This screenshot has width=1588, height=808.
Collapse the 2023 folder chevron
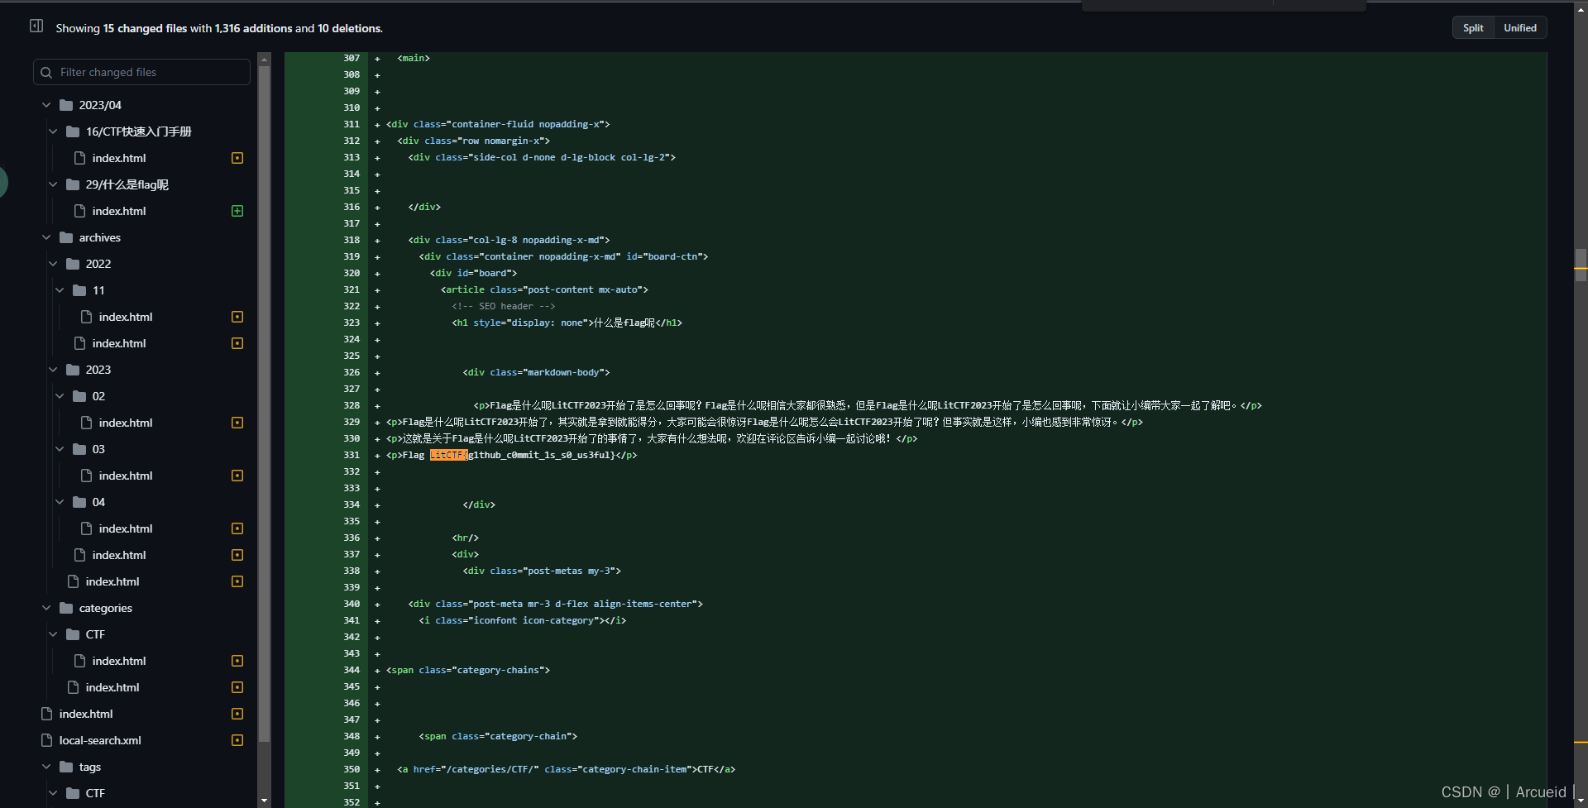pyautogui.click(x=53, y=370)
